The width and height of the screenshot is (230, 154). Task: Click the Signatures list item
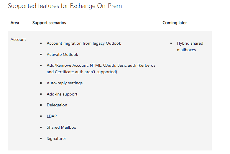(x=57, y=138)
